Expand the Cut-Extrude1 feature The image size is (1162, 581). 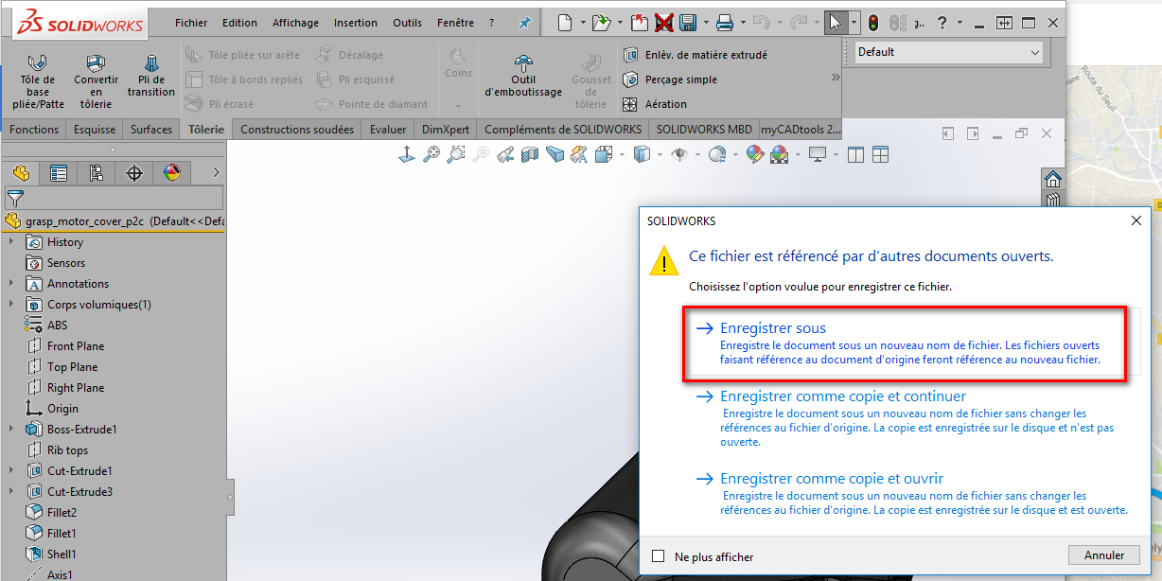point(12,471)
